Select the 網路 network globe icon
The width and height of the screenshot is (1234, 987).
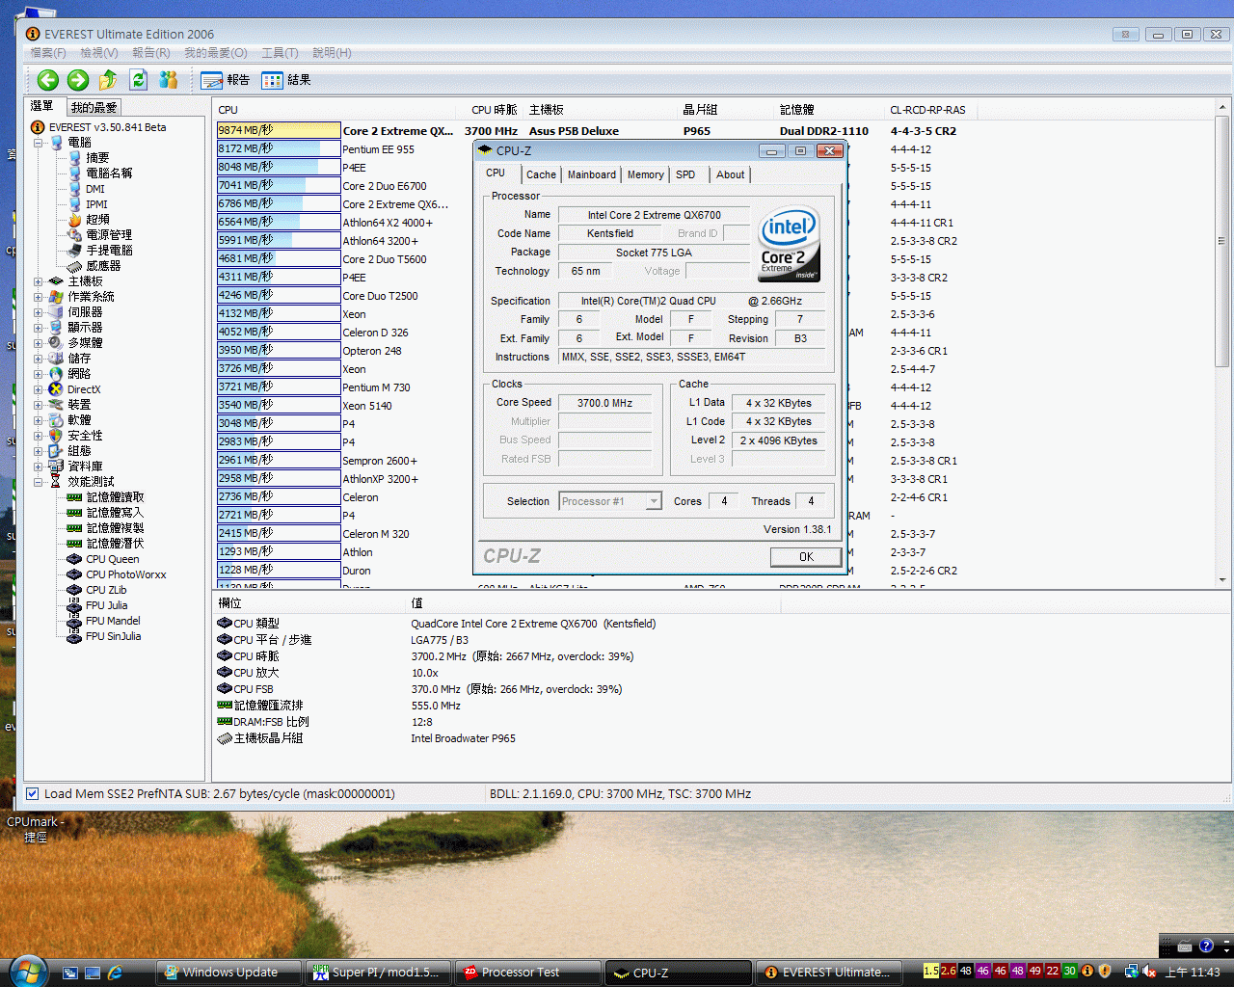[x=56, y=374]
